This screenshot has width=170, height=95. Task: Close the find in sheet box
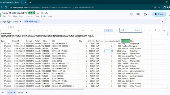(159, 30)
